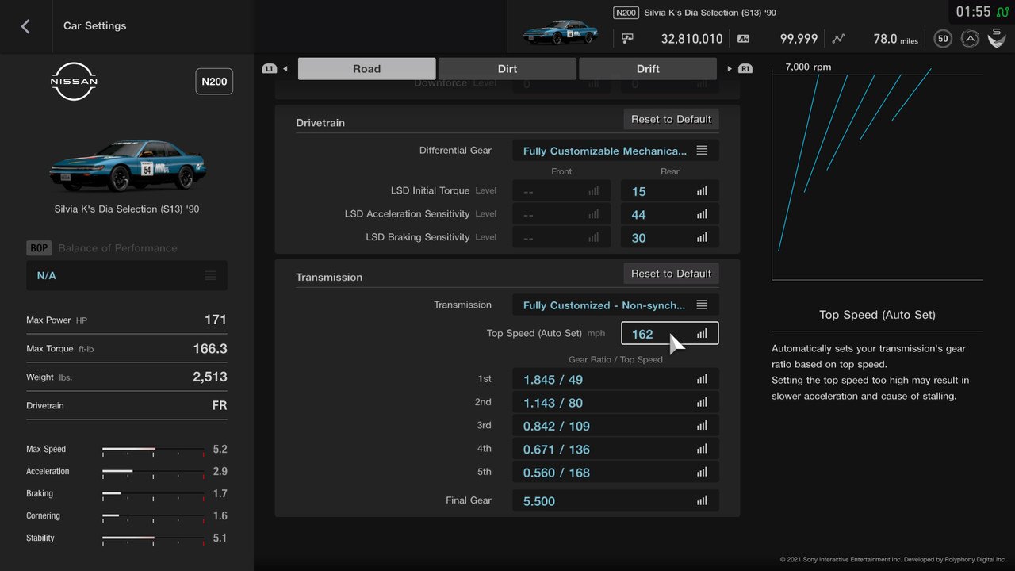This screenshot has width=1015, height=571.
Task: Click the Drivetrain FR value
Action: point(220,405)
